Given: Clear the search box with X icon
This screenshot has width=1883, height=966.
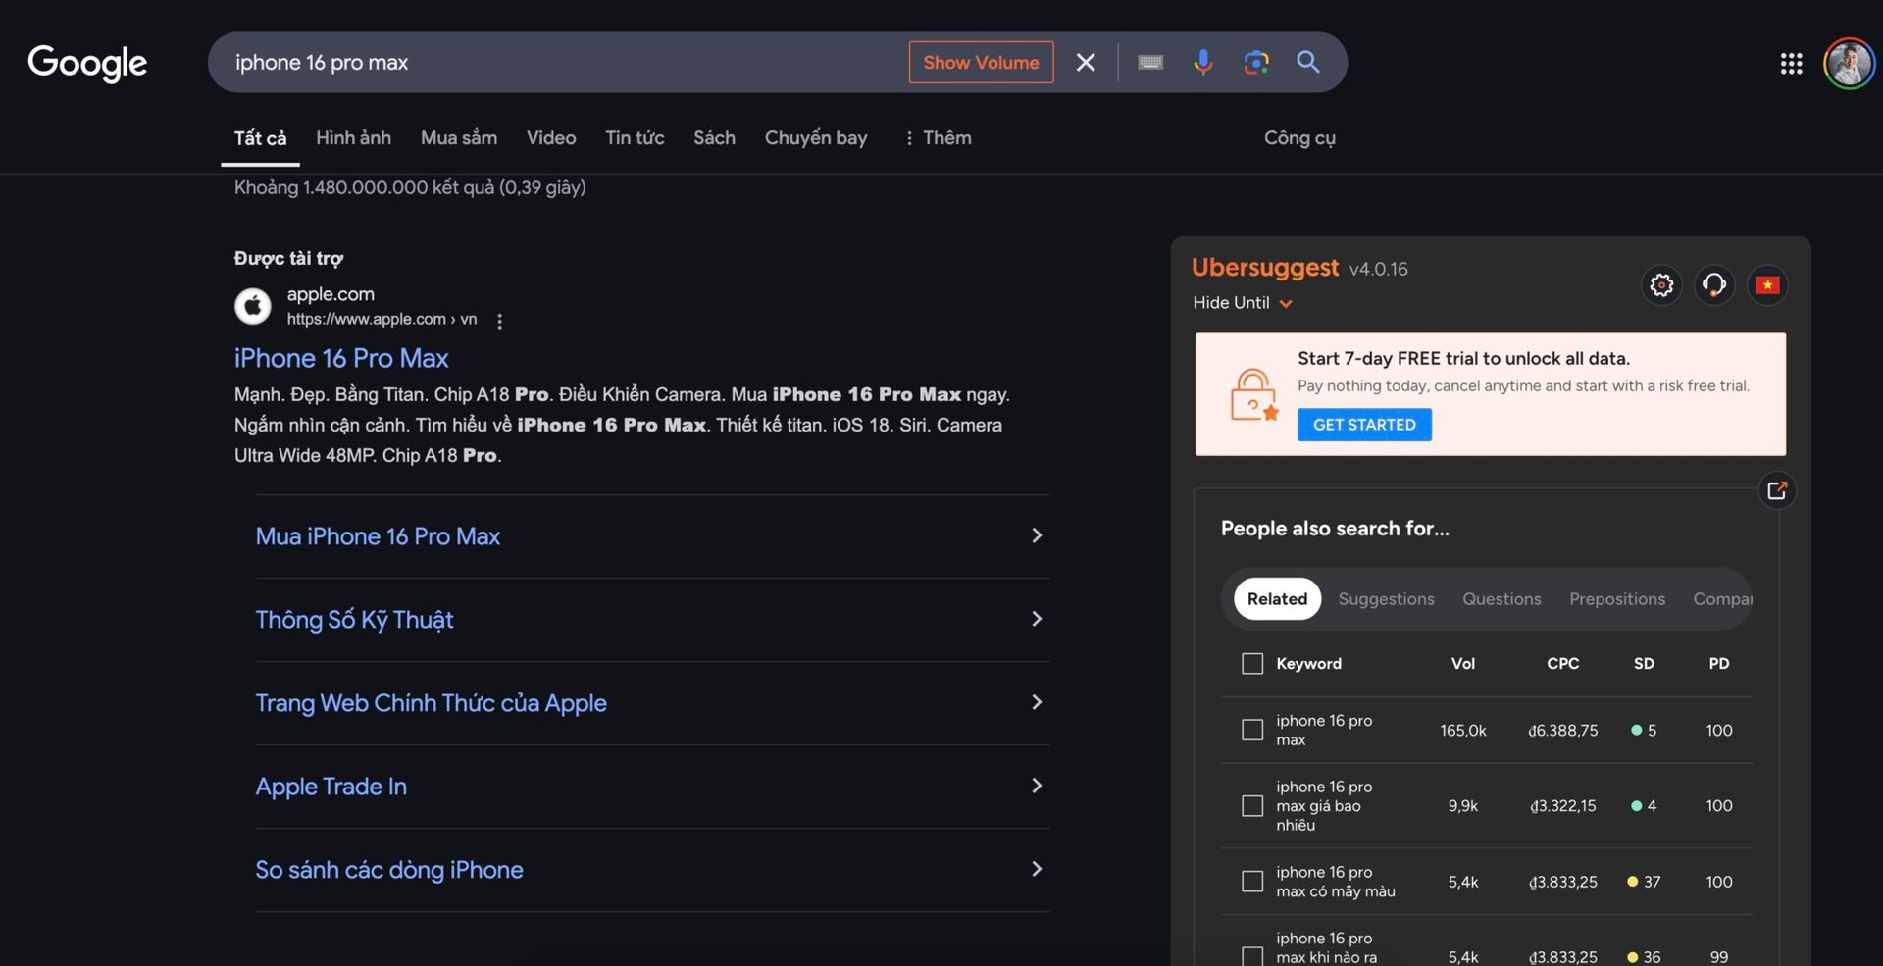Looking at the screenshot, I should tap(1086, 62).
